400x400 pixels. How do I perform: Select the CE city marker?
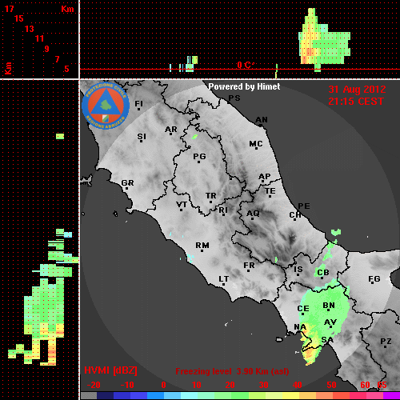tap(302, 314)
